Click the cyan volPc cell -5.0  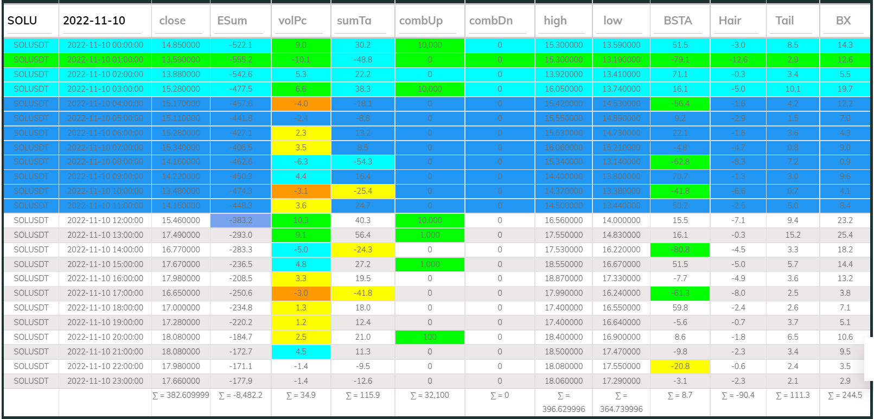tap(301, 250)
